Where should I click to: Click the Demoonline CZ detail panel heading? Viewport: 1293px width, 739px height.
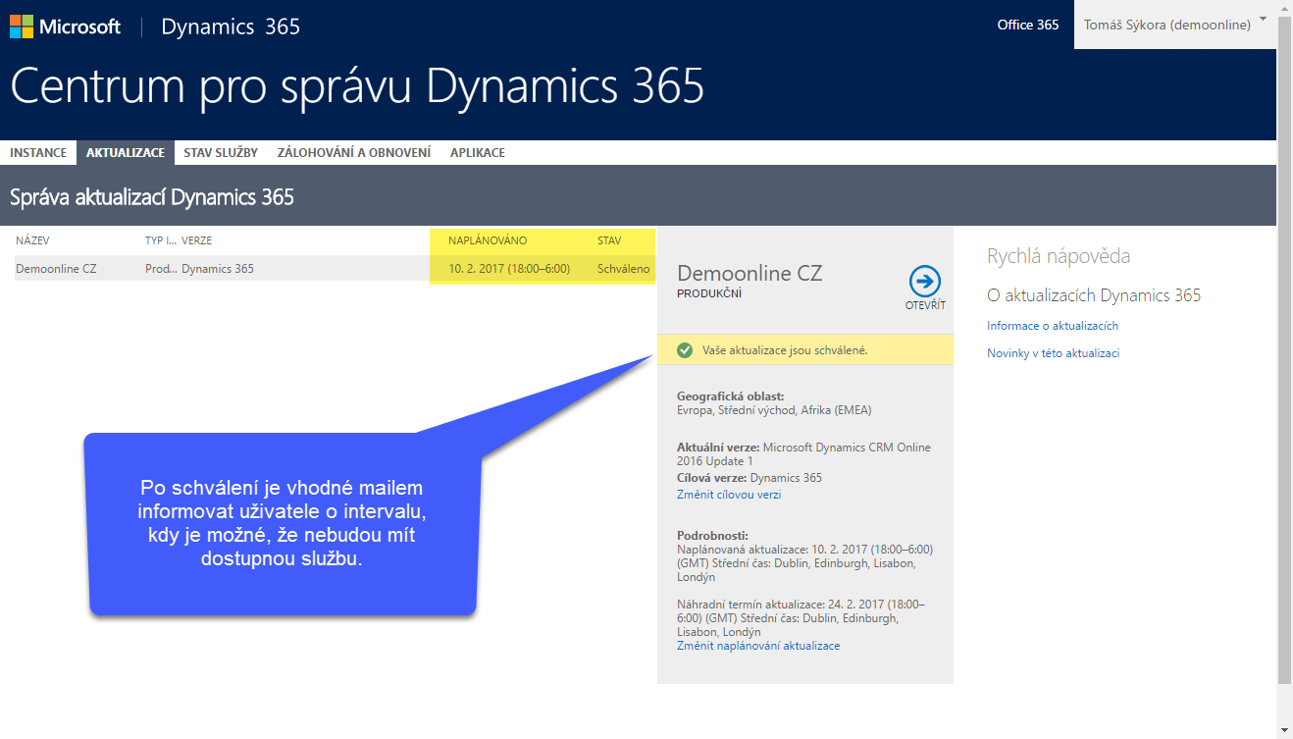750,273
